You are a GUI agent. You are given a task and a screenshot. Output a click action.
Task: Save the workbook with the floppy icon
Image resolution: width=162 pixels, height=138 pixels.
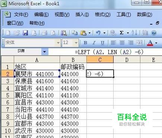pyautogui.click(x=25, y=33)
